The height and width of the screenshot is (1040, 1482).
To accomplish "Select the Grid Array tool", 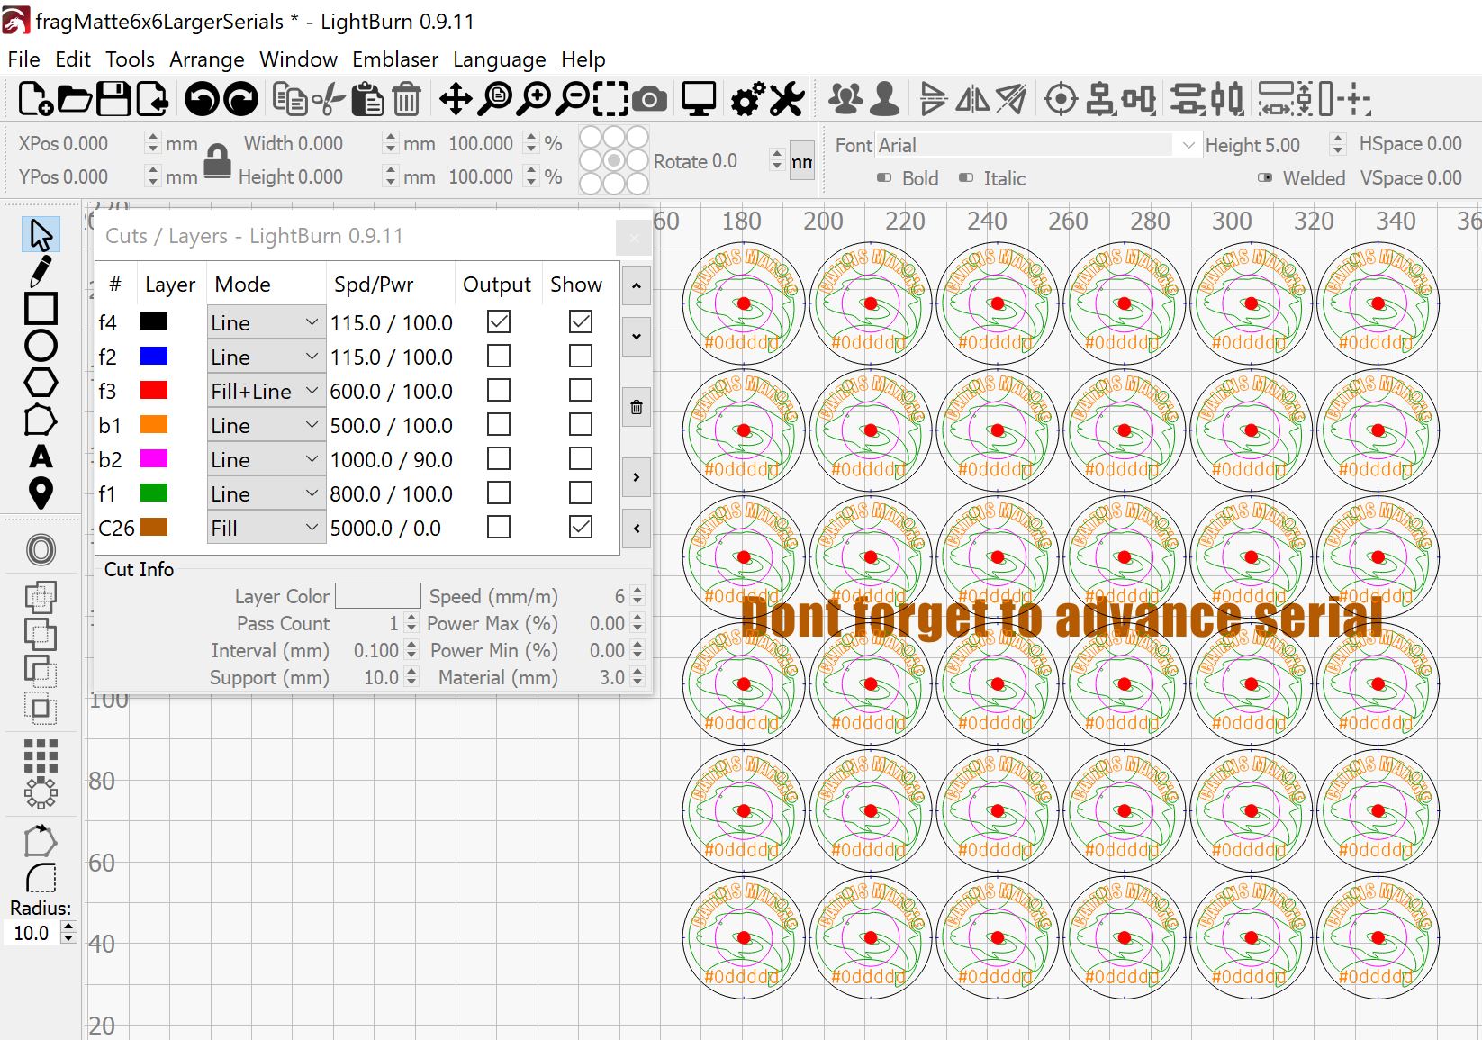I will 41,756.
